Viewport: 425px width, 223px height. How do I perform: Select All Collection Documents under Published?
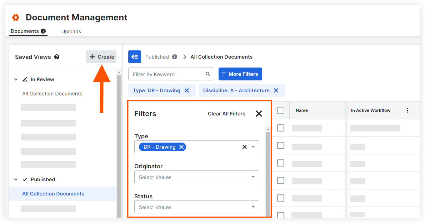[x=53, y=194]
